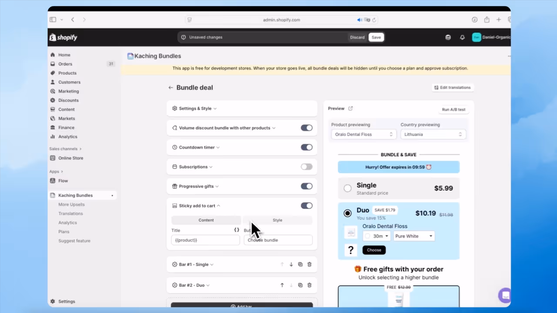Expand Bar #2 - Duo settings
This screenshot has width=557, height=313.
click(191, 285)
